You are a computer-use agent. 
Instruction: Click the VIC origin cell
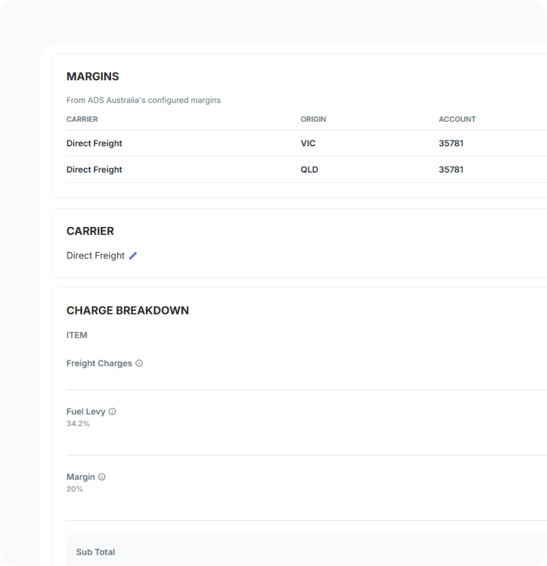point(308,143)
